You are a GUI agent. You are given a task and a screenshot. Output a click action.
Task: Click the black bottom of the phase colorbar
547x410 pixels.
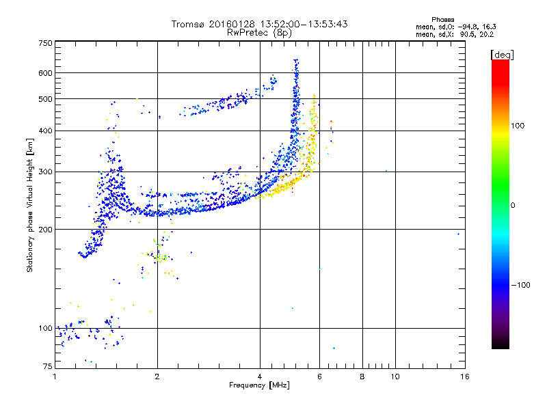(501, 344)
